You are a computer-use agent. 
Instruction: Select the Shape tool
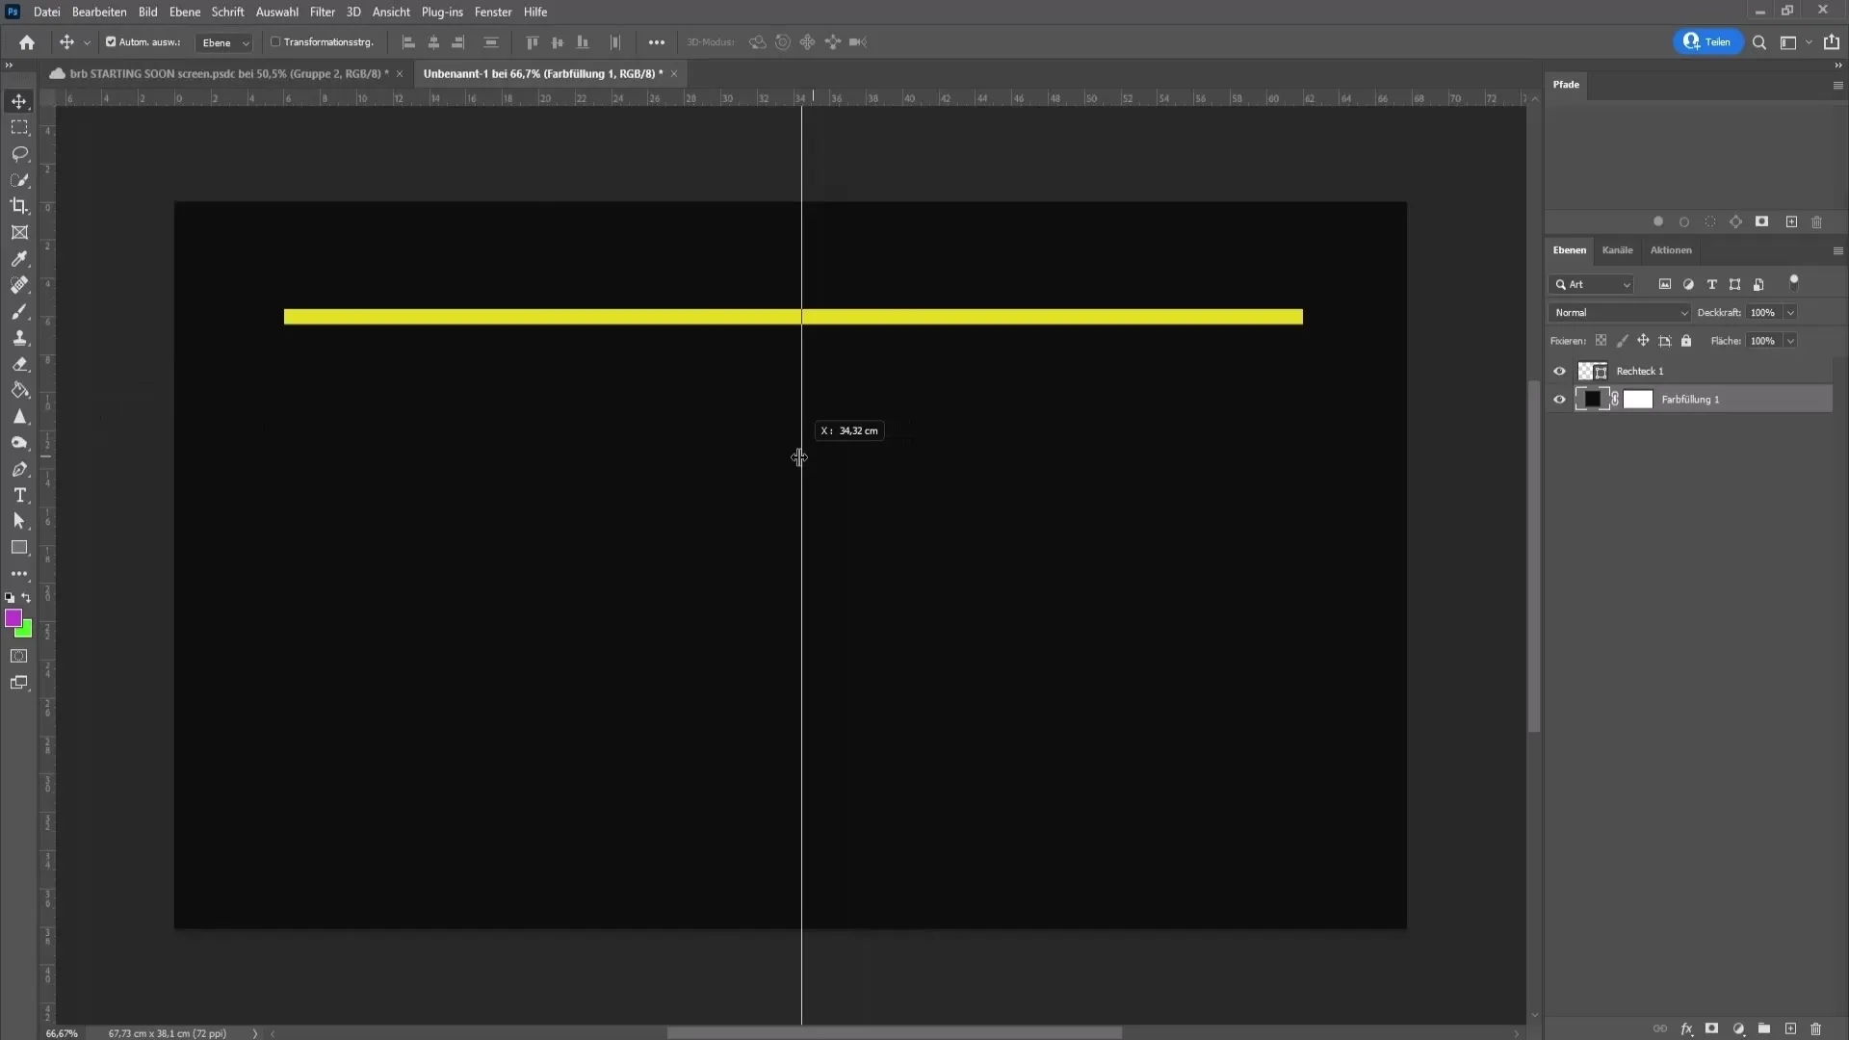[19, 549]
